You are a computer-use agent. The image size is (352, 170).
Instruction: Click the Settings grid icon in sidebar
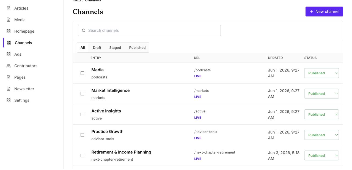tap(9, 100)
